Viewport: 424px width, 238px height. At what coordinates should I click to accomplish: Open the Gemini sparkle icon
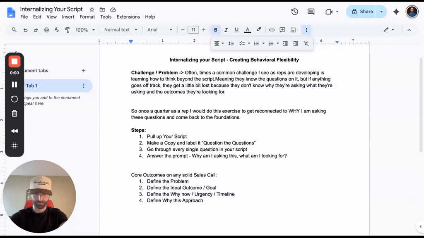396,12
